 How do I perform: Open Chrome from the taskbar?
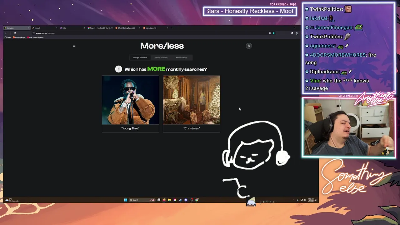(197, 200)
